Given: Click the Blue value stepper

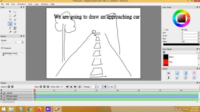Looking at the screenshot, I should point(198,39).
